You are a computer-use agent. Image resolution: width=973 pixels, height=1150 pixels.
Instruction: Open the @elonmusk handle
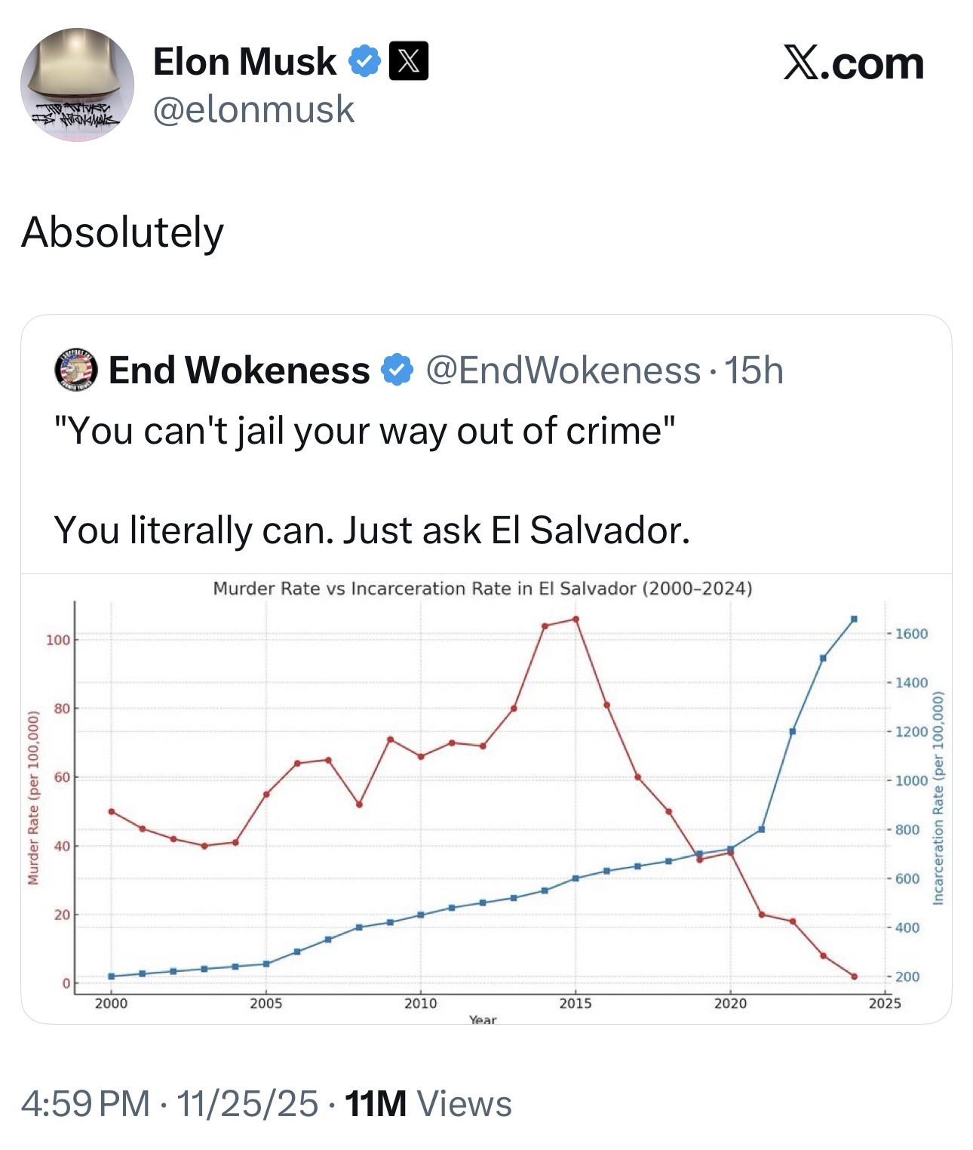[253, 109]
